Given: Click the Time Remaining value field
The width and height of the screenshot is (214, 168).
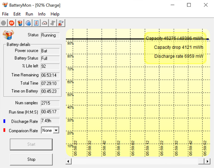Looking at the screenshot, I should 50,75.
